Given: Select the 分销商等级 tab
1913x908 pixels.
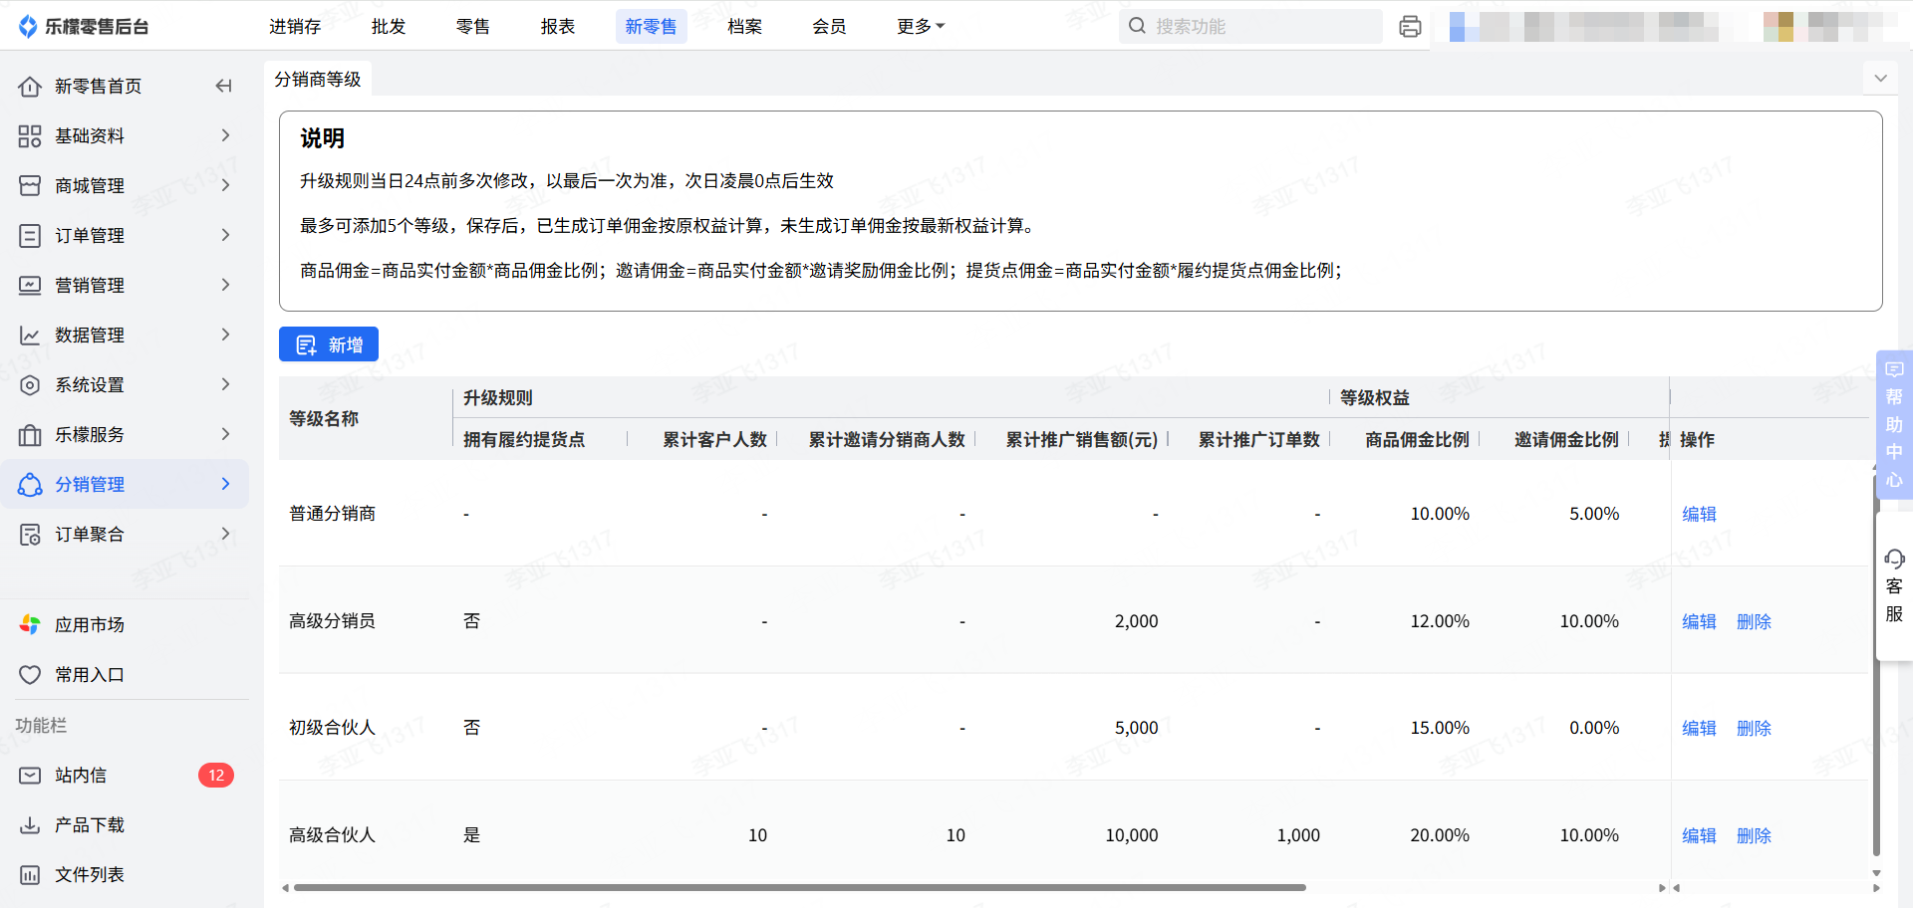Looking at the screenshot, I should tap(318, 79).
